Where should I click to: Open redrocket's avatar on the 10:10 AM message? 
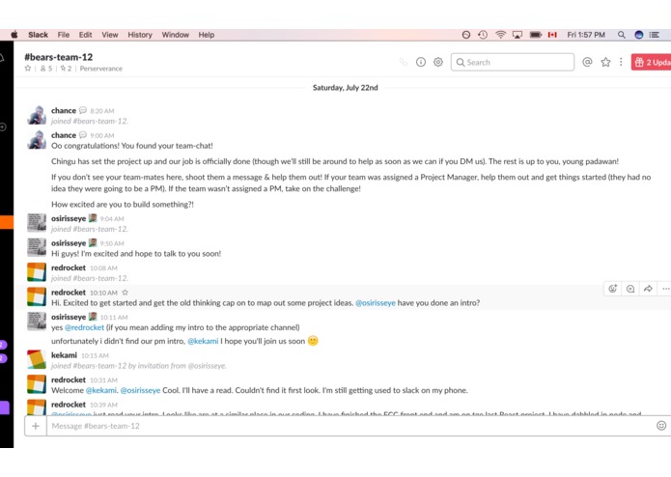[x=37, y=296]
